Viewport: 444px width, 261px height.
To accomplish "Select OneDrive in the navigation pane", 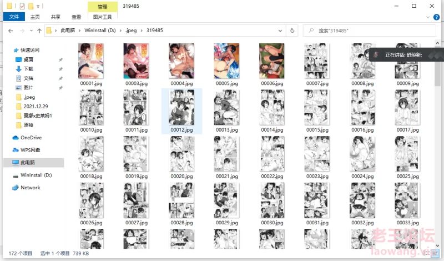I will point(31,138).
